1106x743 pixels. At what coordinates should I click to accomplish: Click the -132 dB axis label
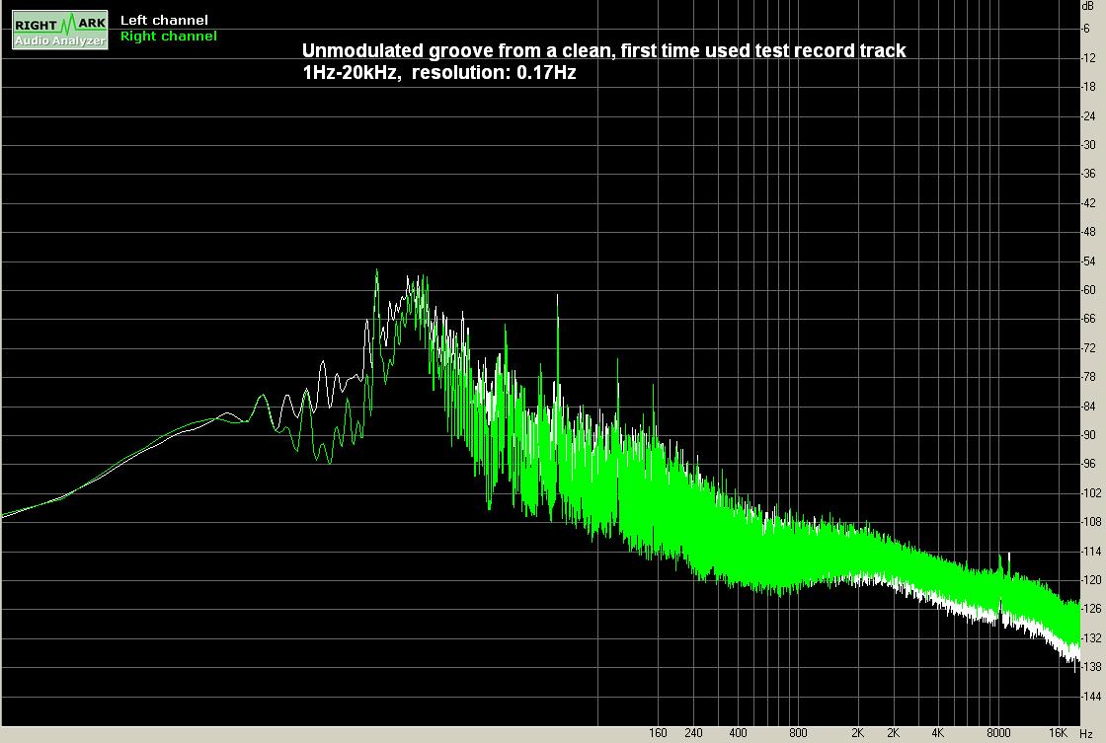(1091, 638)
